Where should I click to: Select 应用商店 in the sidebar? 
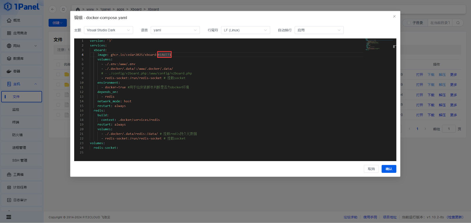pos(20,33)
